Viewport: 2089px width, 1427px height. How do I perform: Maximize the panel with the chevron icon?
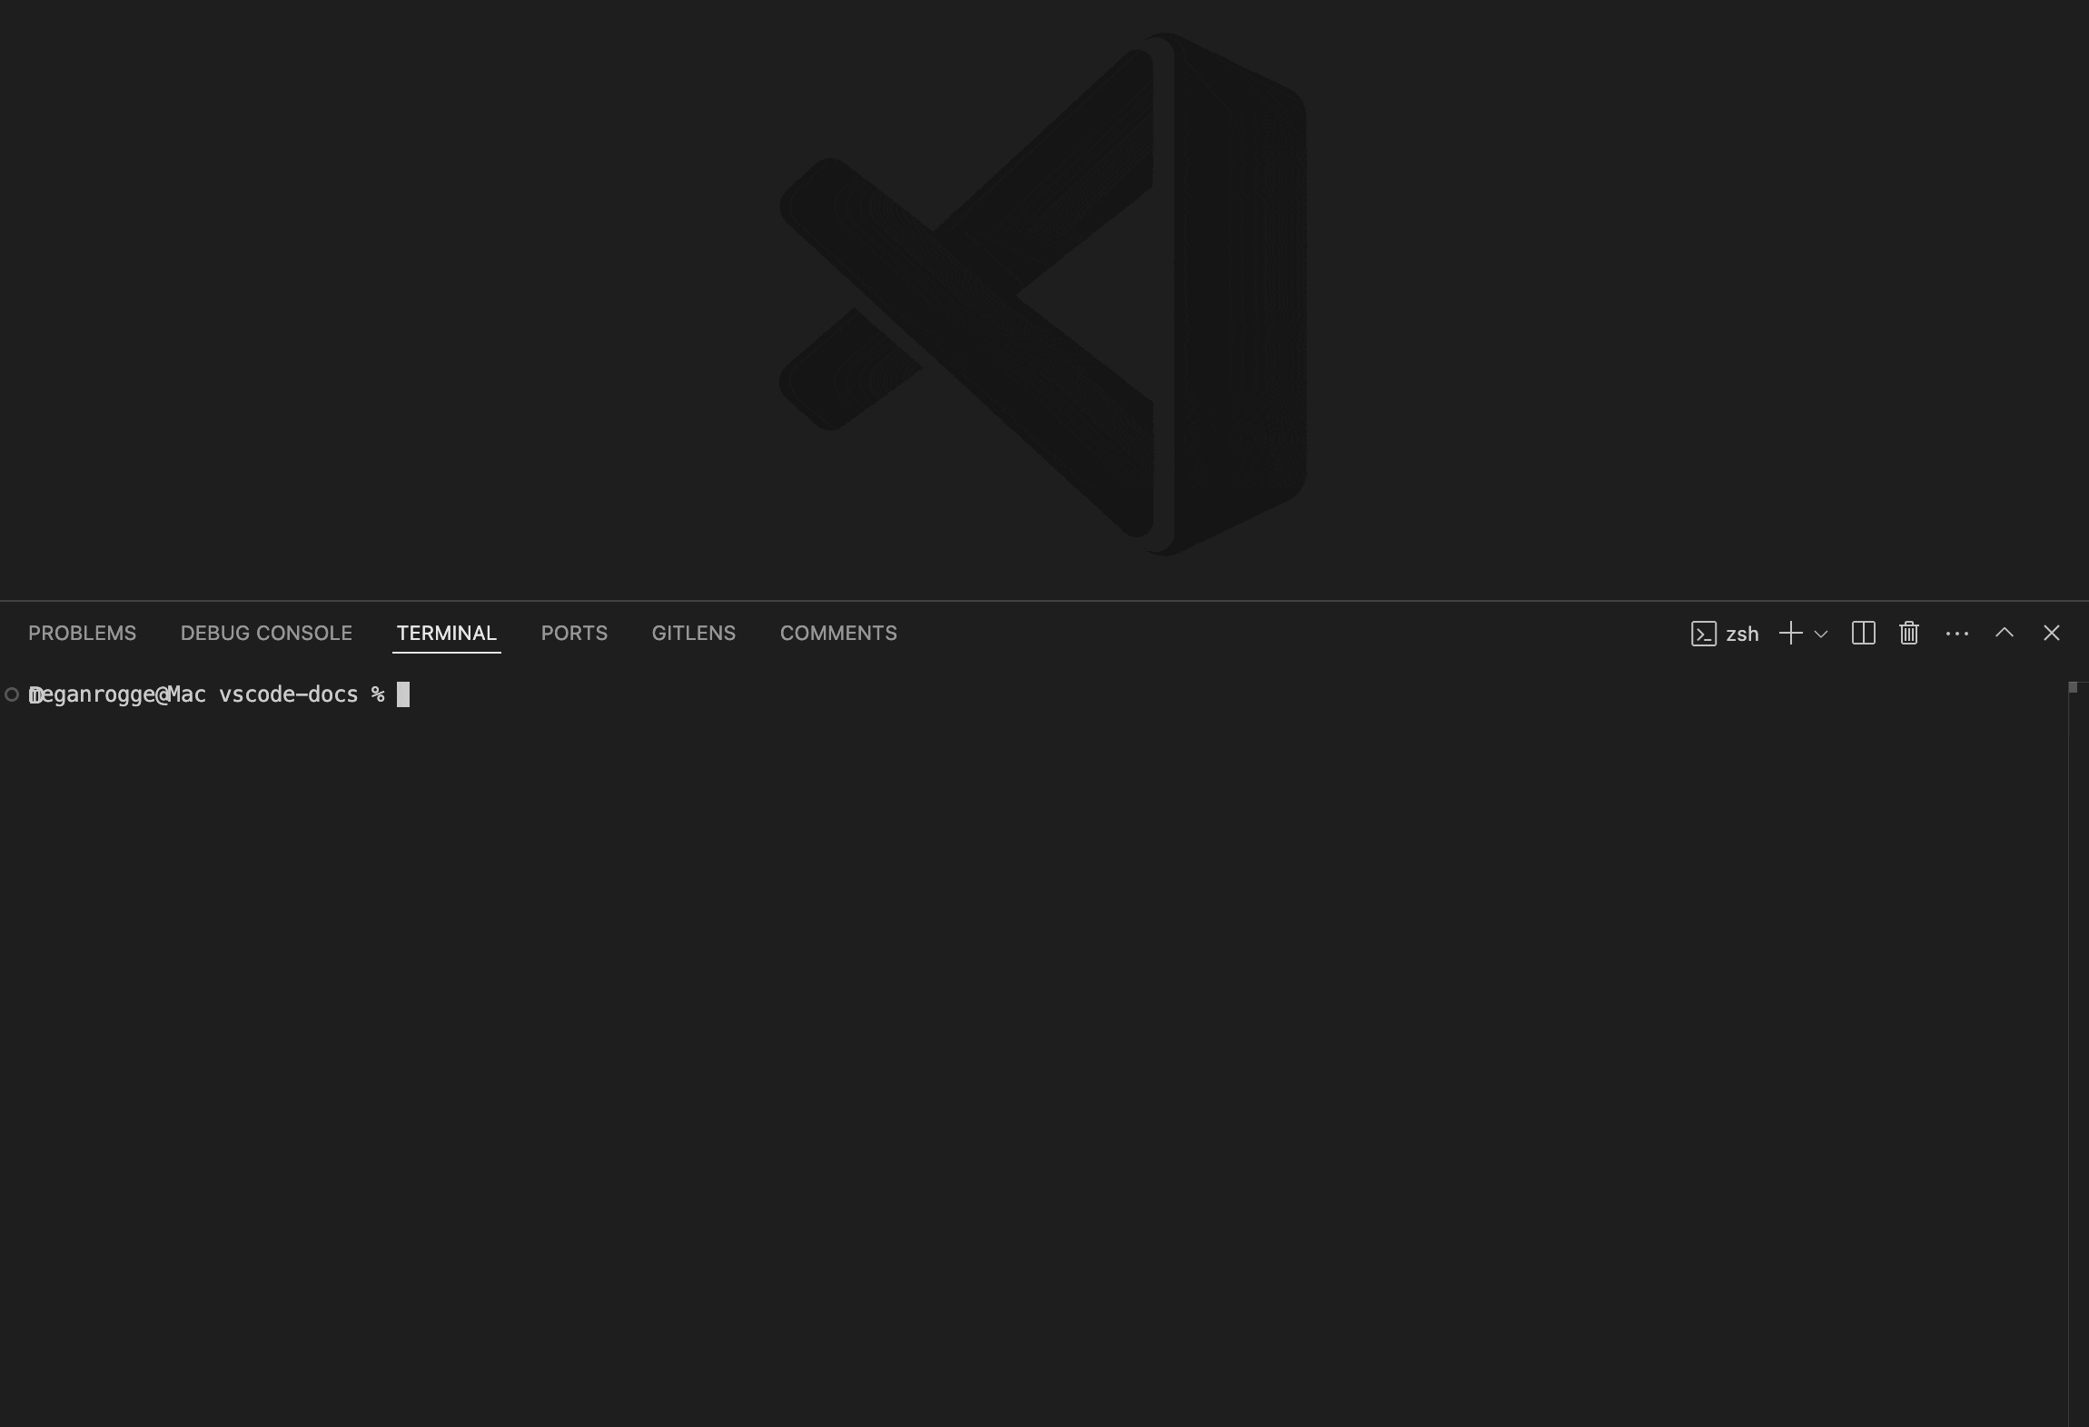click(x=2005, y=633)
